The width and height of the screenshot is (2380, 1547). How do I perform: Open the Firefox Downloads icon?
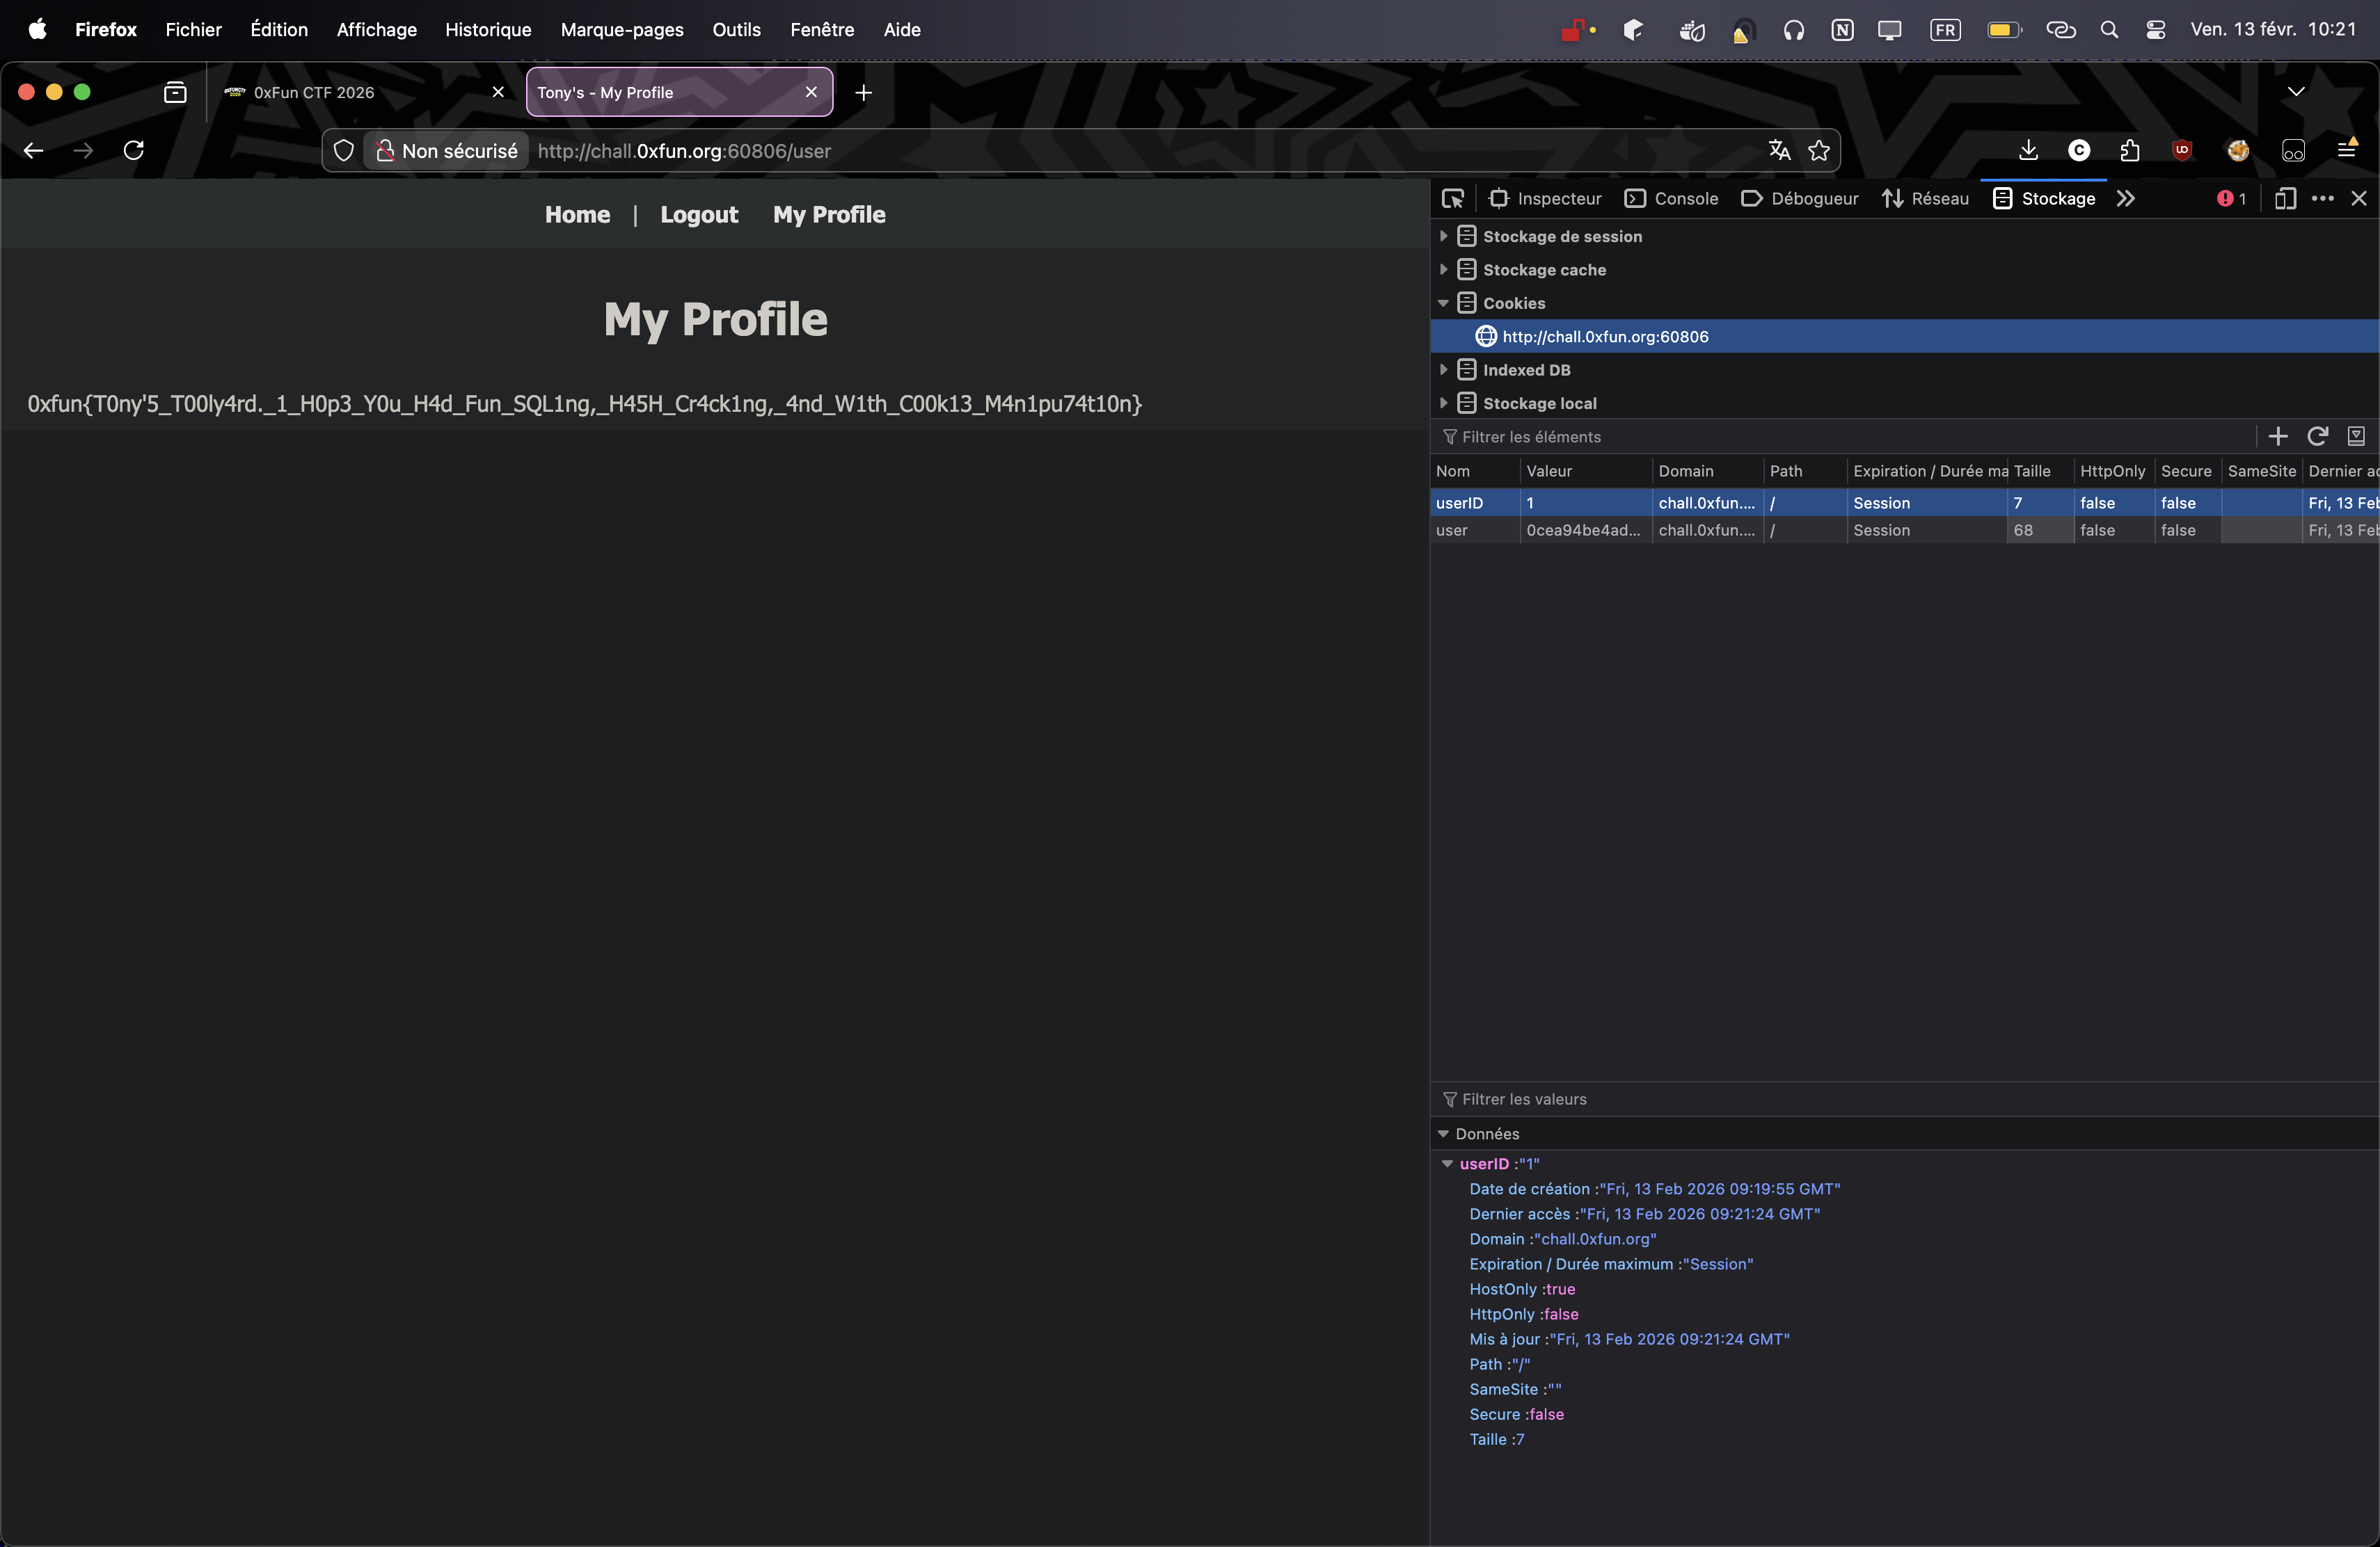point(2029,150)
